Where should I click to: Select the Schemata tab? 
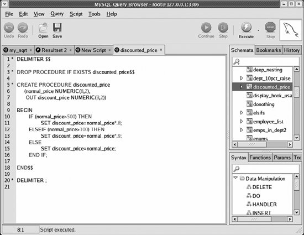242,50
